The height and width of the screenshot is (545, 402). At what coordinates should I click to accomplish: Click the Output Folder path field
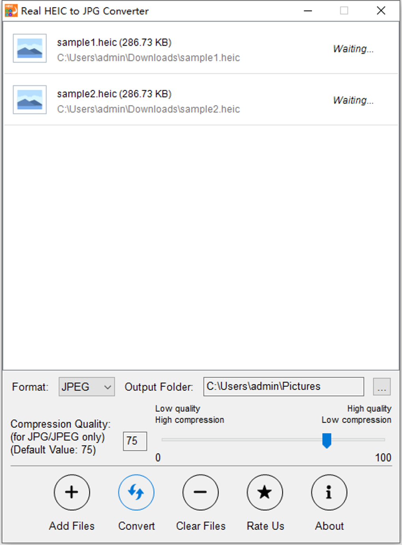[283, 387]
